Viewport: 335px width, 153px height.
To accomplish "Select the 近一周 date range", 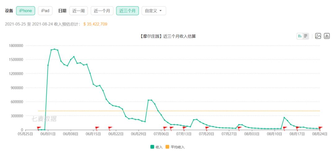I will (79, 11).
